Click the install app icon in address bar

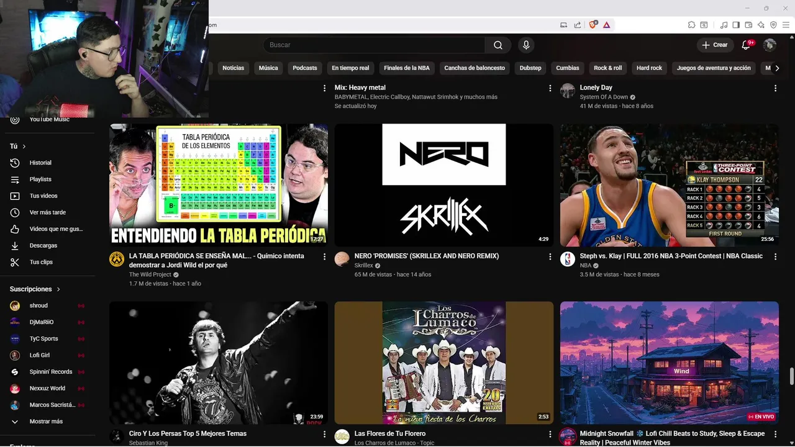564,25
